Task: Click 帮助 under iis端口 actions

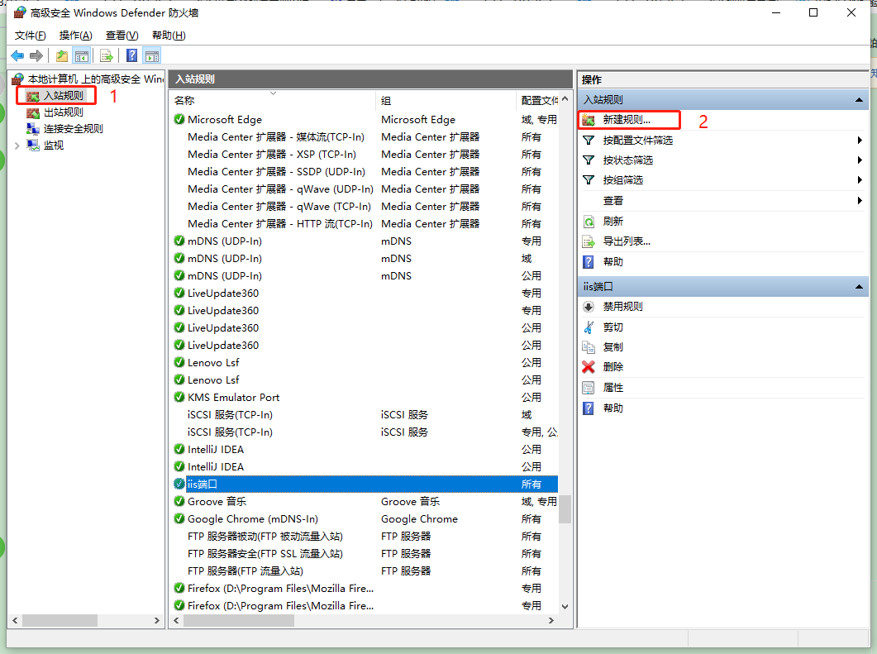Action: click(x=613, y=408)
